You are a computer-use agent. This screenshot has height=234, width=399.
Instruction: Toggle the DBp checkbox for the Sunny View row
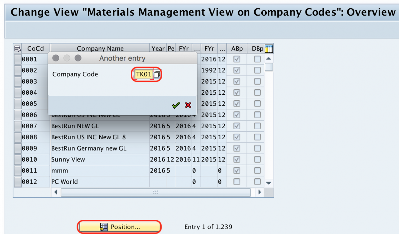point(257,159)
